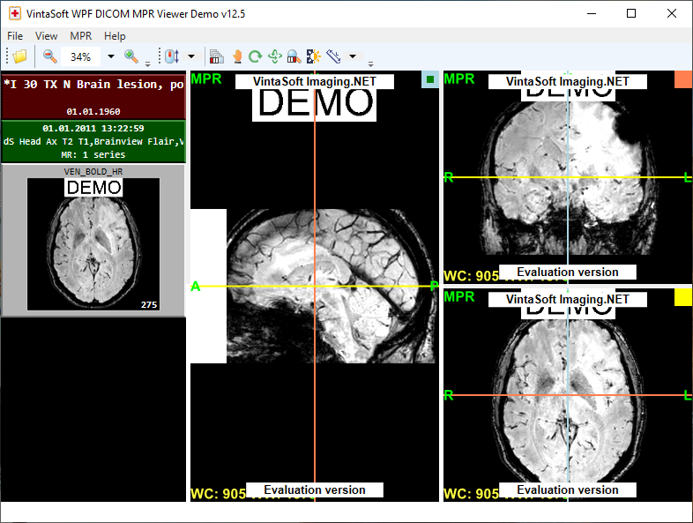Open the 34% zoom level dropdown
Viewport: 693px width, 523px height.
tap(111, 56)
